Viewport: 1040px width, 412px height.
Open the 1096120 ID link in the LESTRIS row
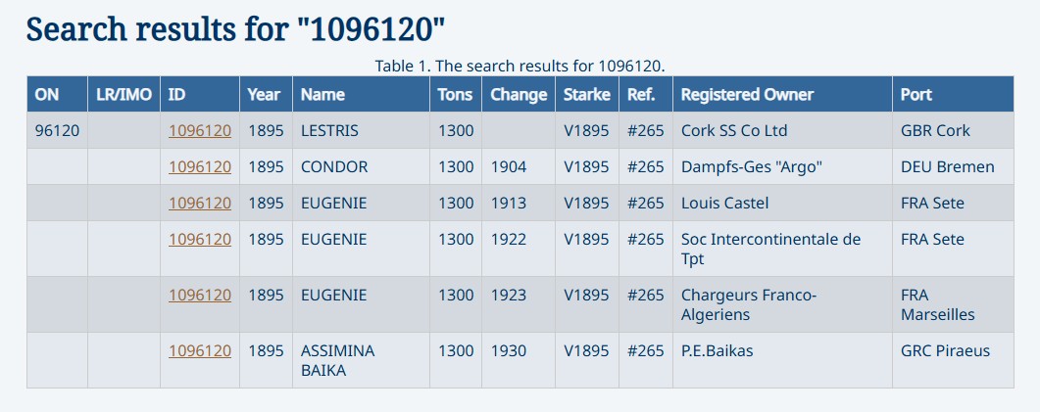point(200,130)
